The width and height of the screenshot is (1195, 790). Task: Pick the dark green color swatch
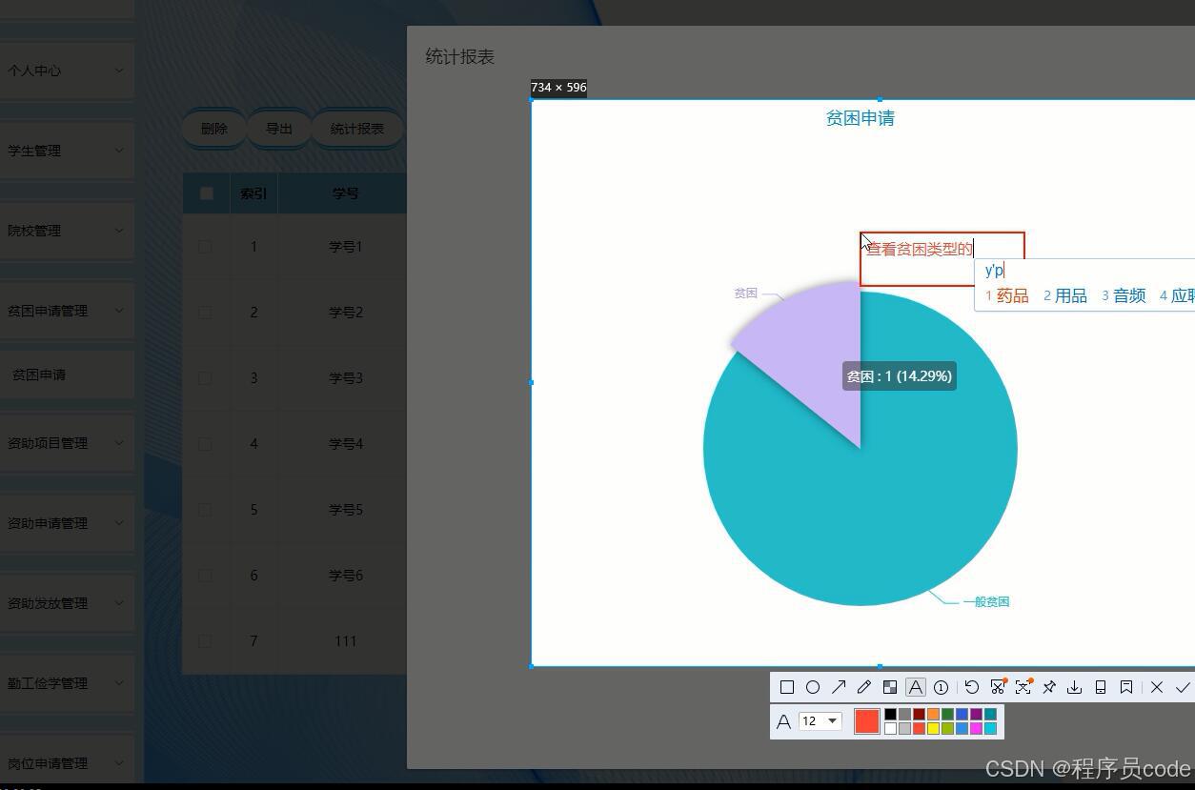pos(947,714)
